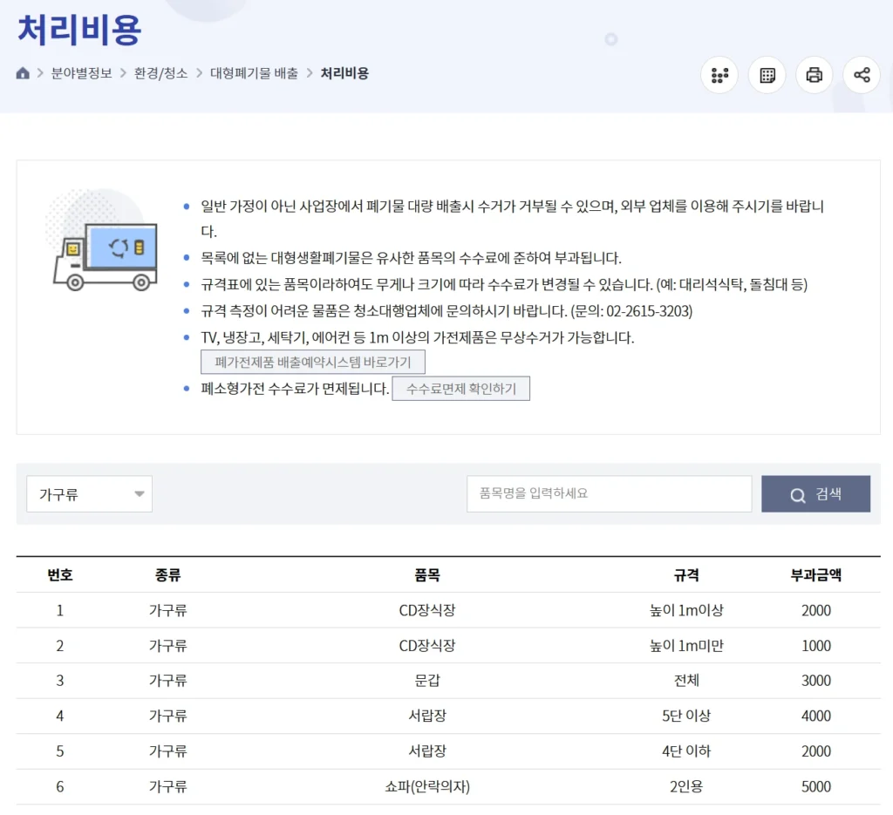Viewport: 893px width, 815px height.
Task: Click the 수수료면제 확인하기 button
Action: [x=460, y=389]
